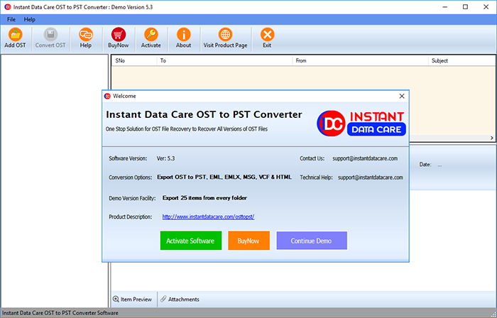Click 'Export OST to PST, EML, EMLX, MSG, VCF & HTML' text
This screenshot has width=497, height=318.
tap(224, 177)
